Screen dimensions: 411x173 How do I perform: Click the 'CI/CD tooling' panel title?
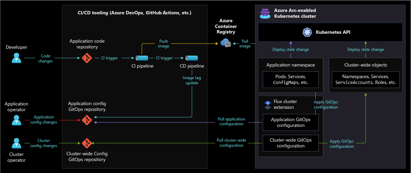[x=135, y=13]
